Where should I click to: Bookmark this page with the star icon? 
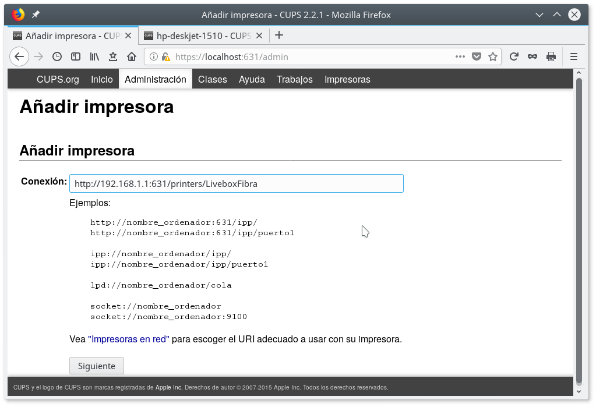point(493,56)
